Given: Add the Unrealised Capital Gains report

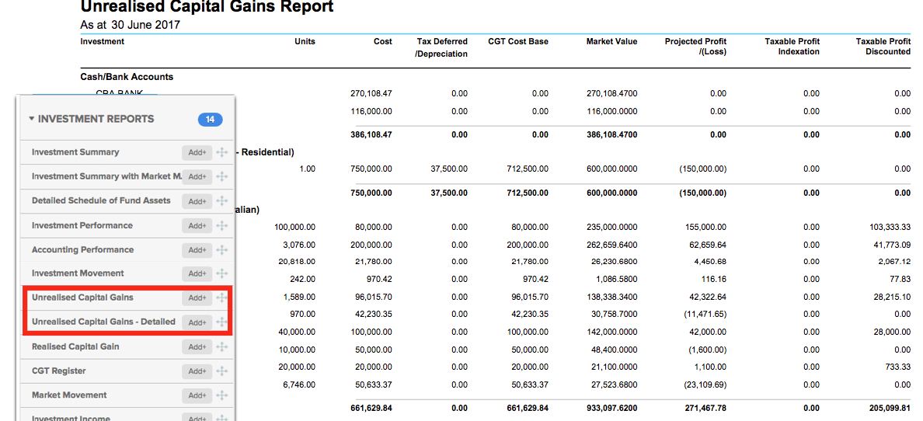Looking at the screenshot, I should pos(197,298).
